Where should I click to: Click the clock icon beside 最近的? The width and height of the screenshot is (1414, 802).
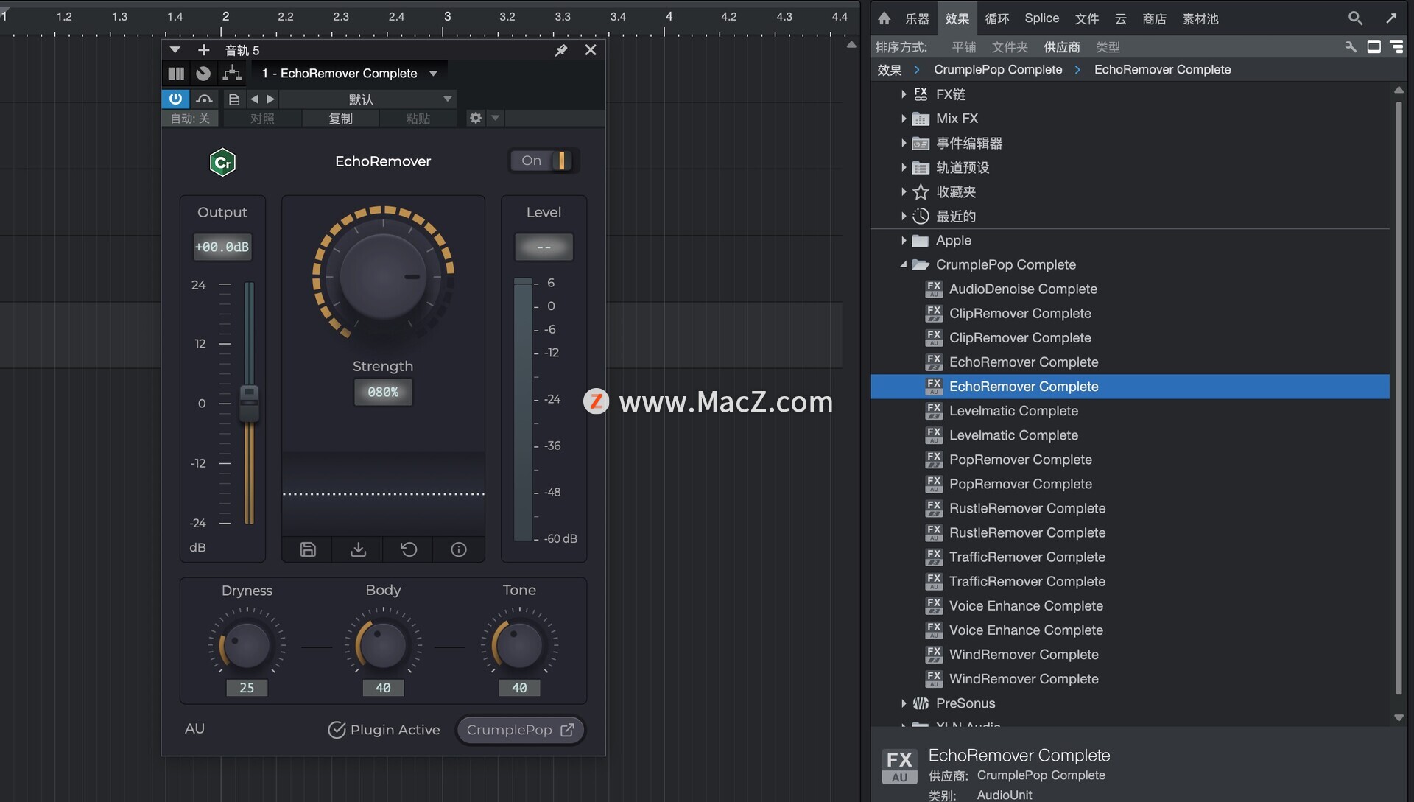pyautogui.click(x=921, y=217)
